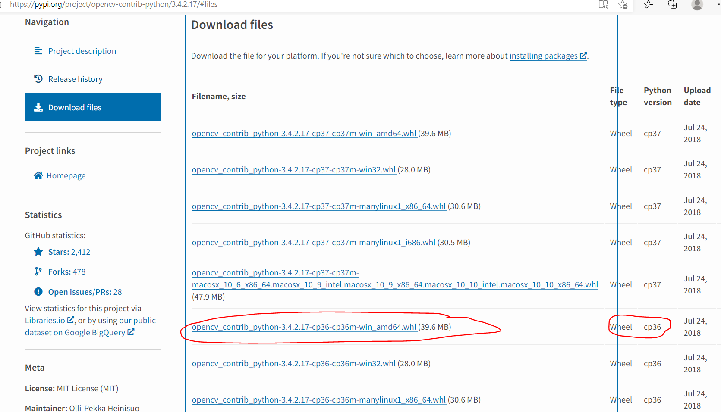Click cp37 cell in win32 cp37m row
The height and width of the screenshot is (412, 721).
652,169
